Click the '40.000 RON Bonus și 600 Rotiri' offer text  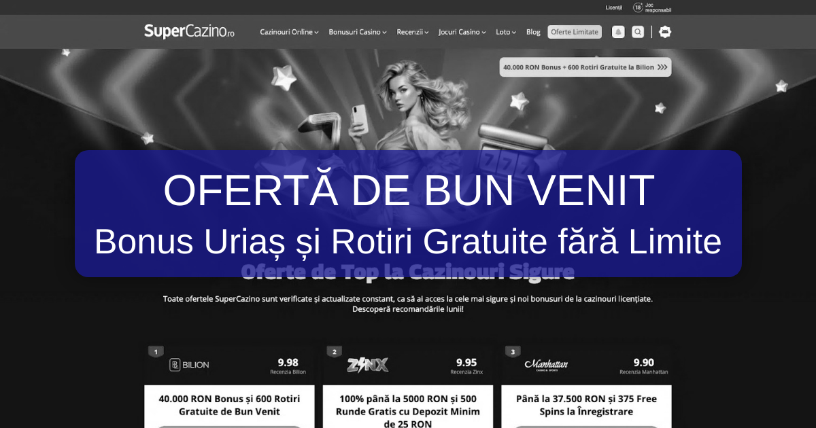[x=229, y=405]
